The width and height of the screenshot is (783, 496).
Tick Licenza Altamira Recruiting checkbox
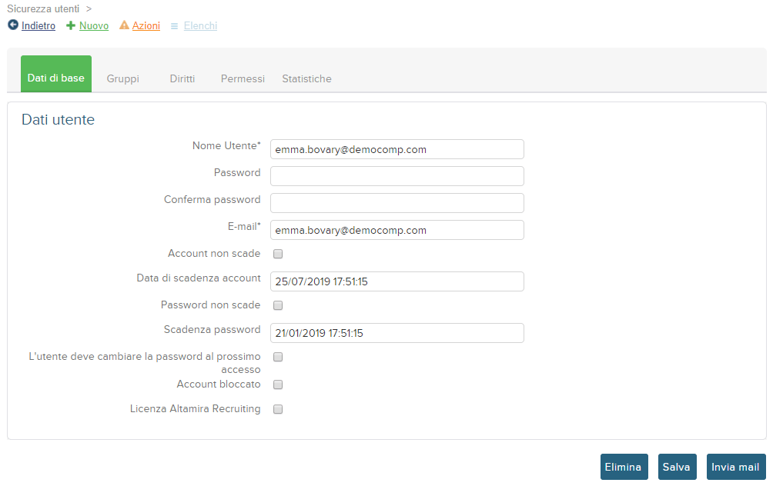click(x=278, y=409)
